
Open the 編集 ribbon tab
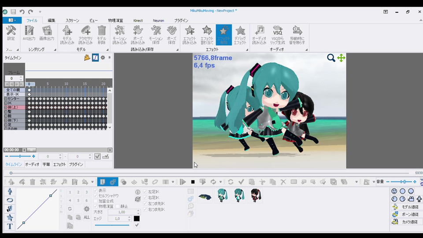(51, 21)
